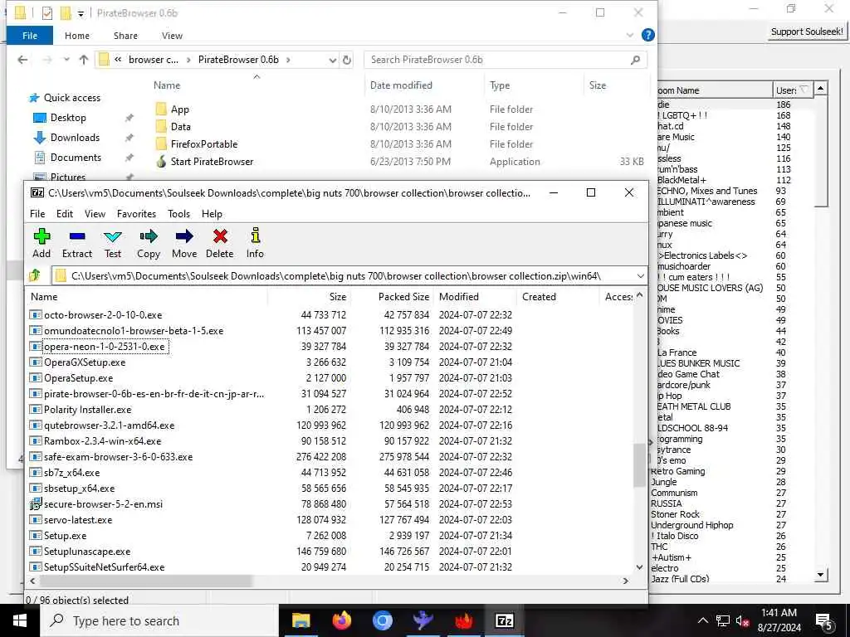Open 7-Zip Edit menu
This screenshot has height=637, width=850.
[x=65, y=214]
